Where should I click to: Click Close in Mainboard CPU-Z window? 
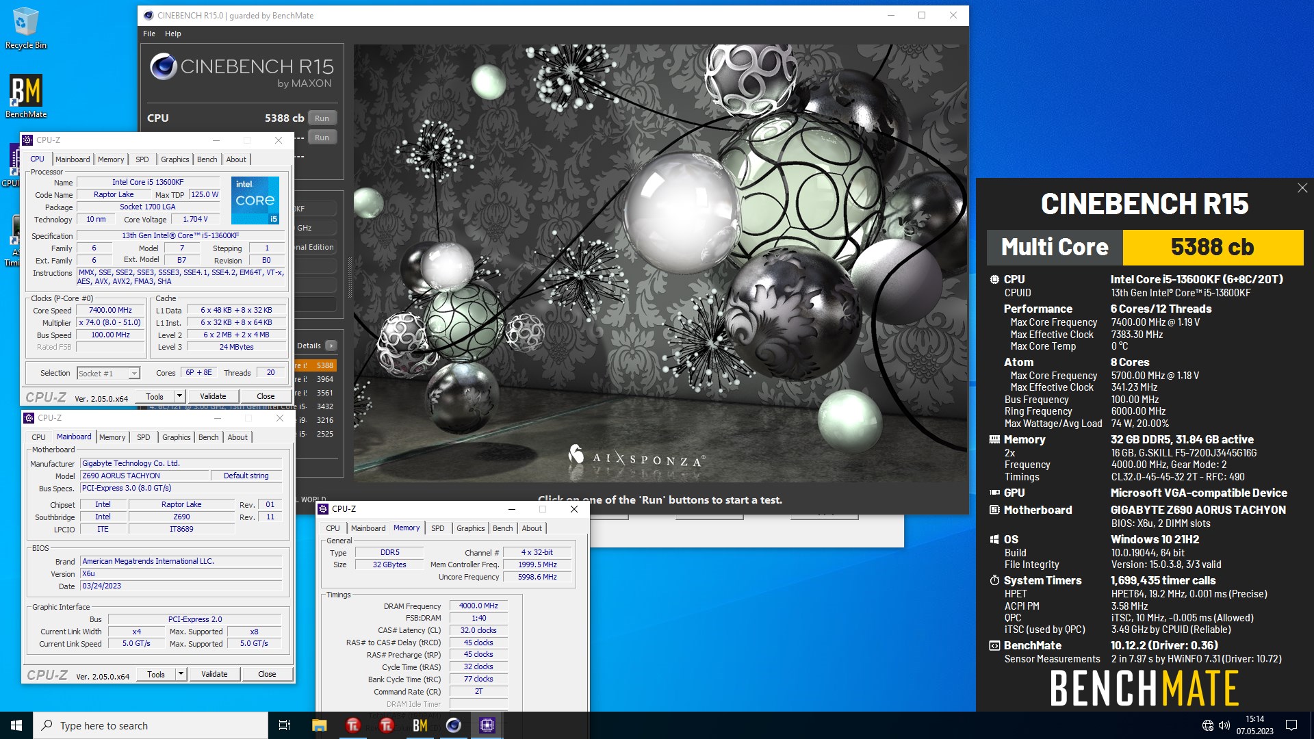(267, 674)
